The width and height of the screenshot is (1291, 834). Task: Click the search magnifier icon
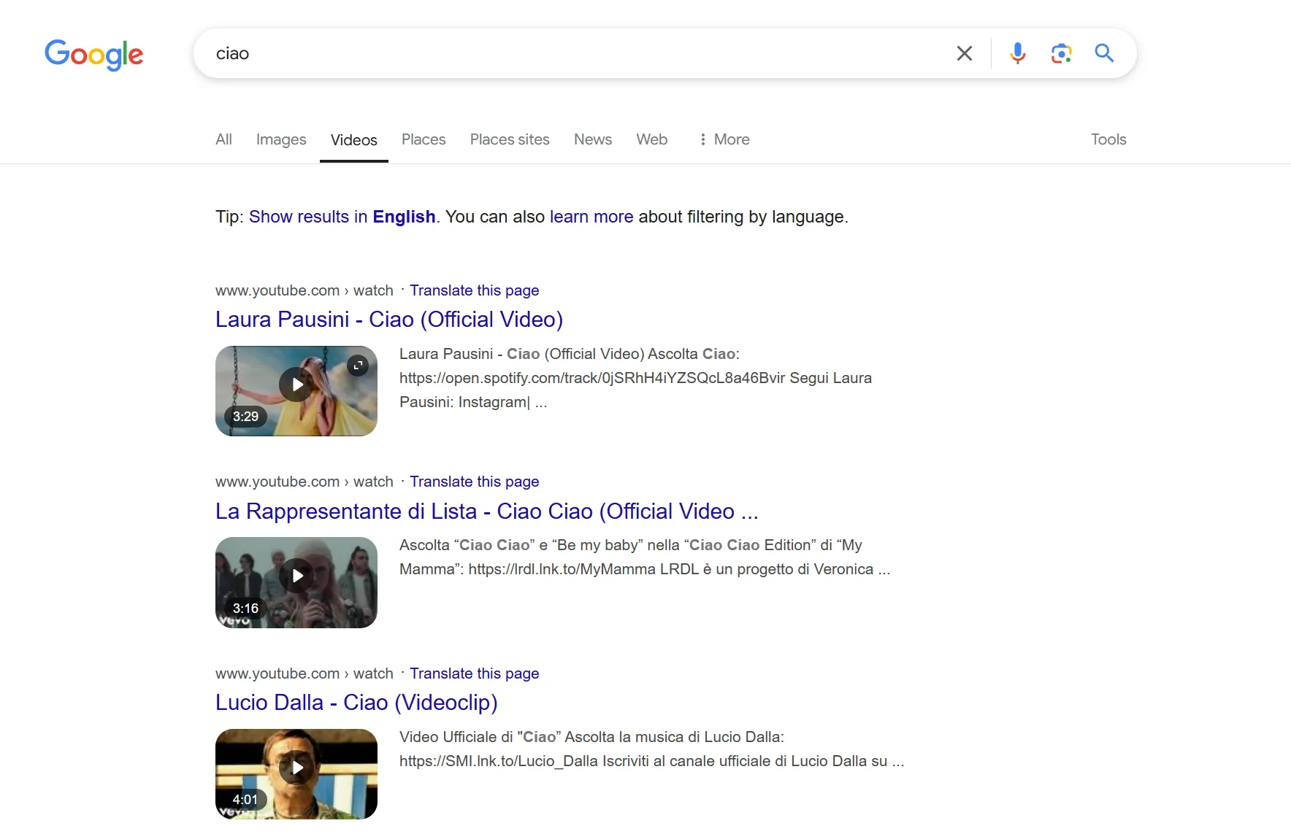point(1104,53)
